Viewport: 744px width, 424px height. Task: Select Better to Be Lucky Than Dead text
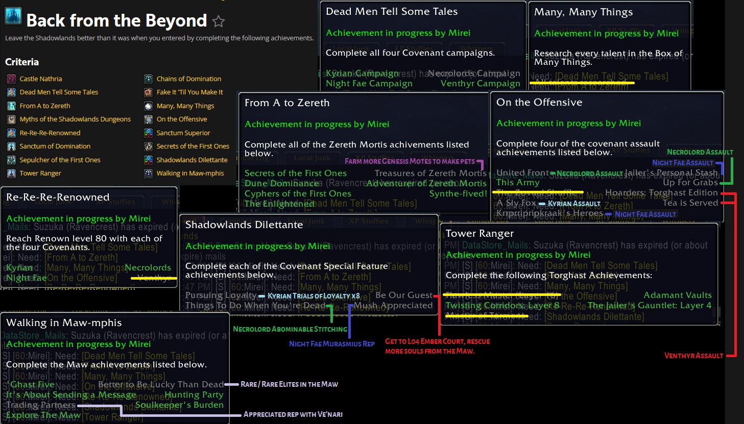161,385
